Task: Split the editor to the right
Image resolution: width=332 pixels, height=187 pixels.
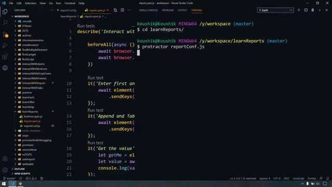Action: tap(122, 10)
